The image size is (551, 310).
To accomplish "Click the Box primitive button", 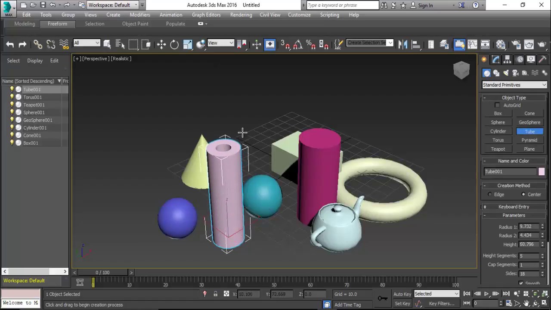I will (x=498, y=113).
